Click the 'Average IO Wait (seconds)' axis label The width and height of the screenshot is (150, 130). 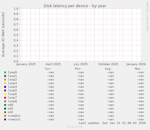pos(3,34)
